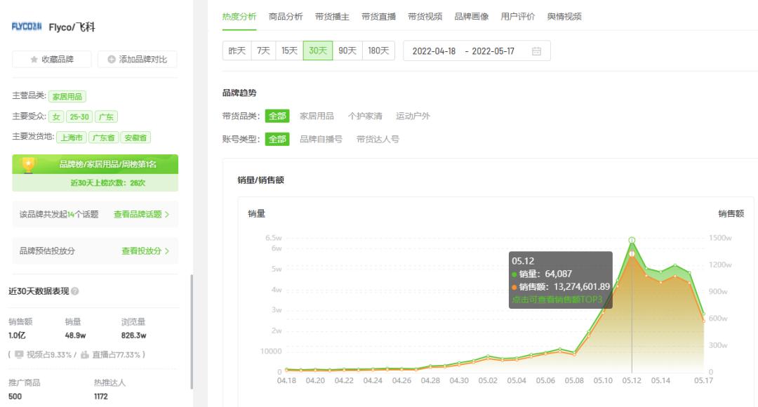Click the trophy icon in the 品牌榜 ranking banner
Viewport: 758px width, 407px height.
(28, 164)
